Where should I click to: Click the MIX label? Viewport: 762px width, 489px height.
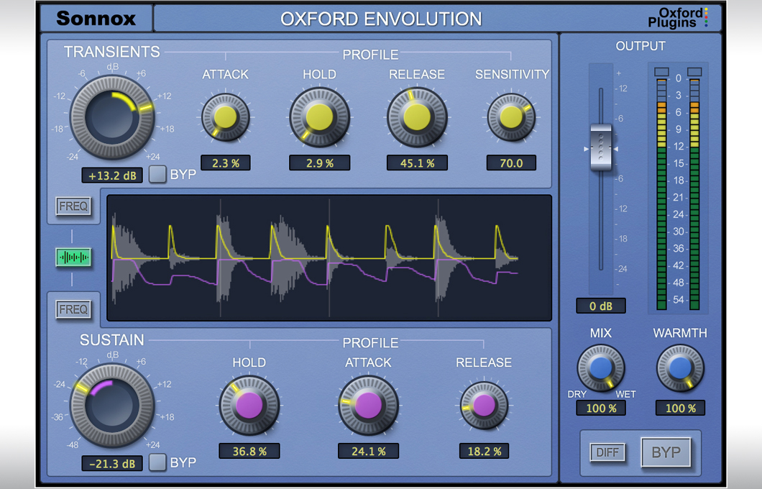pos(601,333)
